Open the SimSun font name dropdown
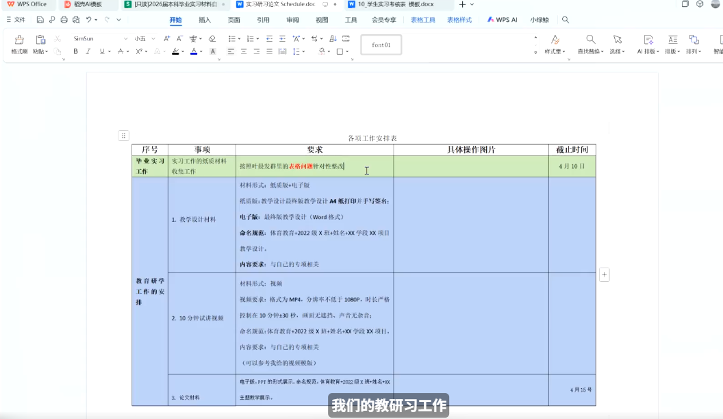The width and height of the screenshot is (723, 419). (x=125, y=39)
